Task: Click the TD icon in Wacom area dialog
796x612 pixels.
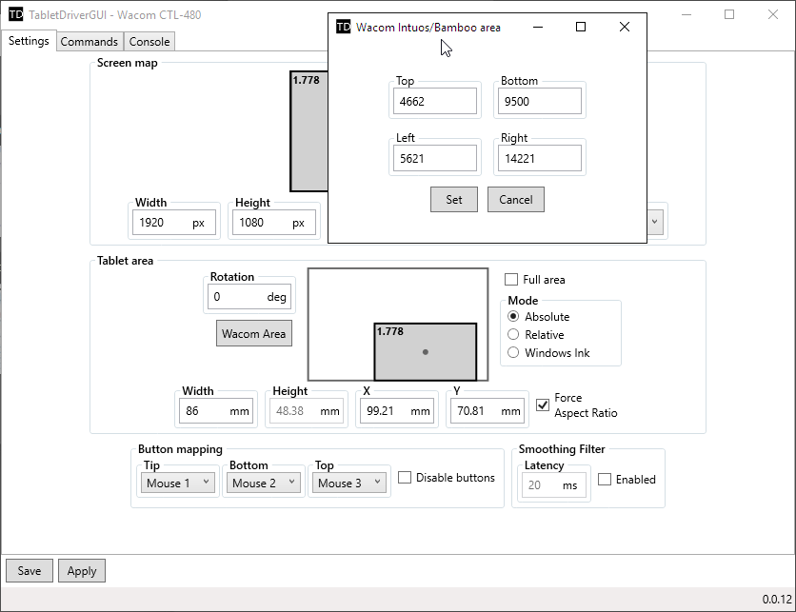Action: pos(344,28)
